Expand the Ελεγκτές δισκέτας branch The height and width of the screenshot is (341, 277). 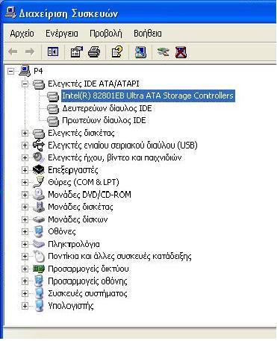[25, 134]
